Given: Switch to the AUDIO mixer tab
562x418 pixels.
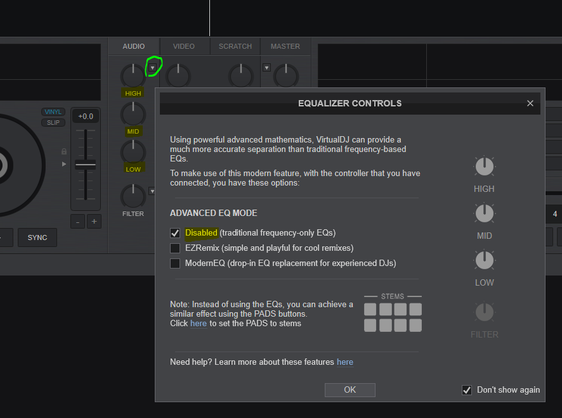Looking at the screenshot, I should click(134, 46).
